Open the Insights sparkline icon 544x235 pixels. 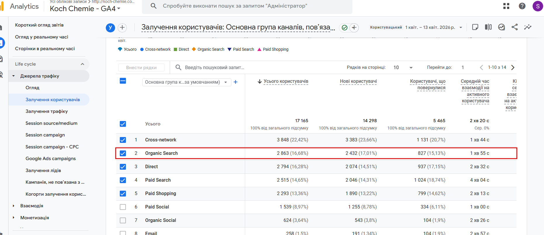tap(528, 27)
